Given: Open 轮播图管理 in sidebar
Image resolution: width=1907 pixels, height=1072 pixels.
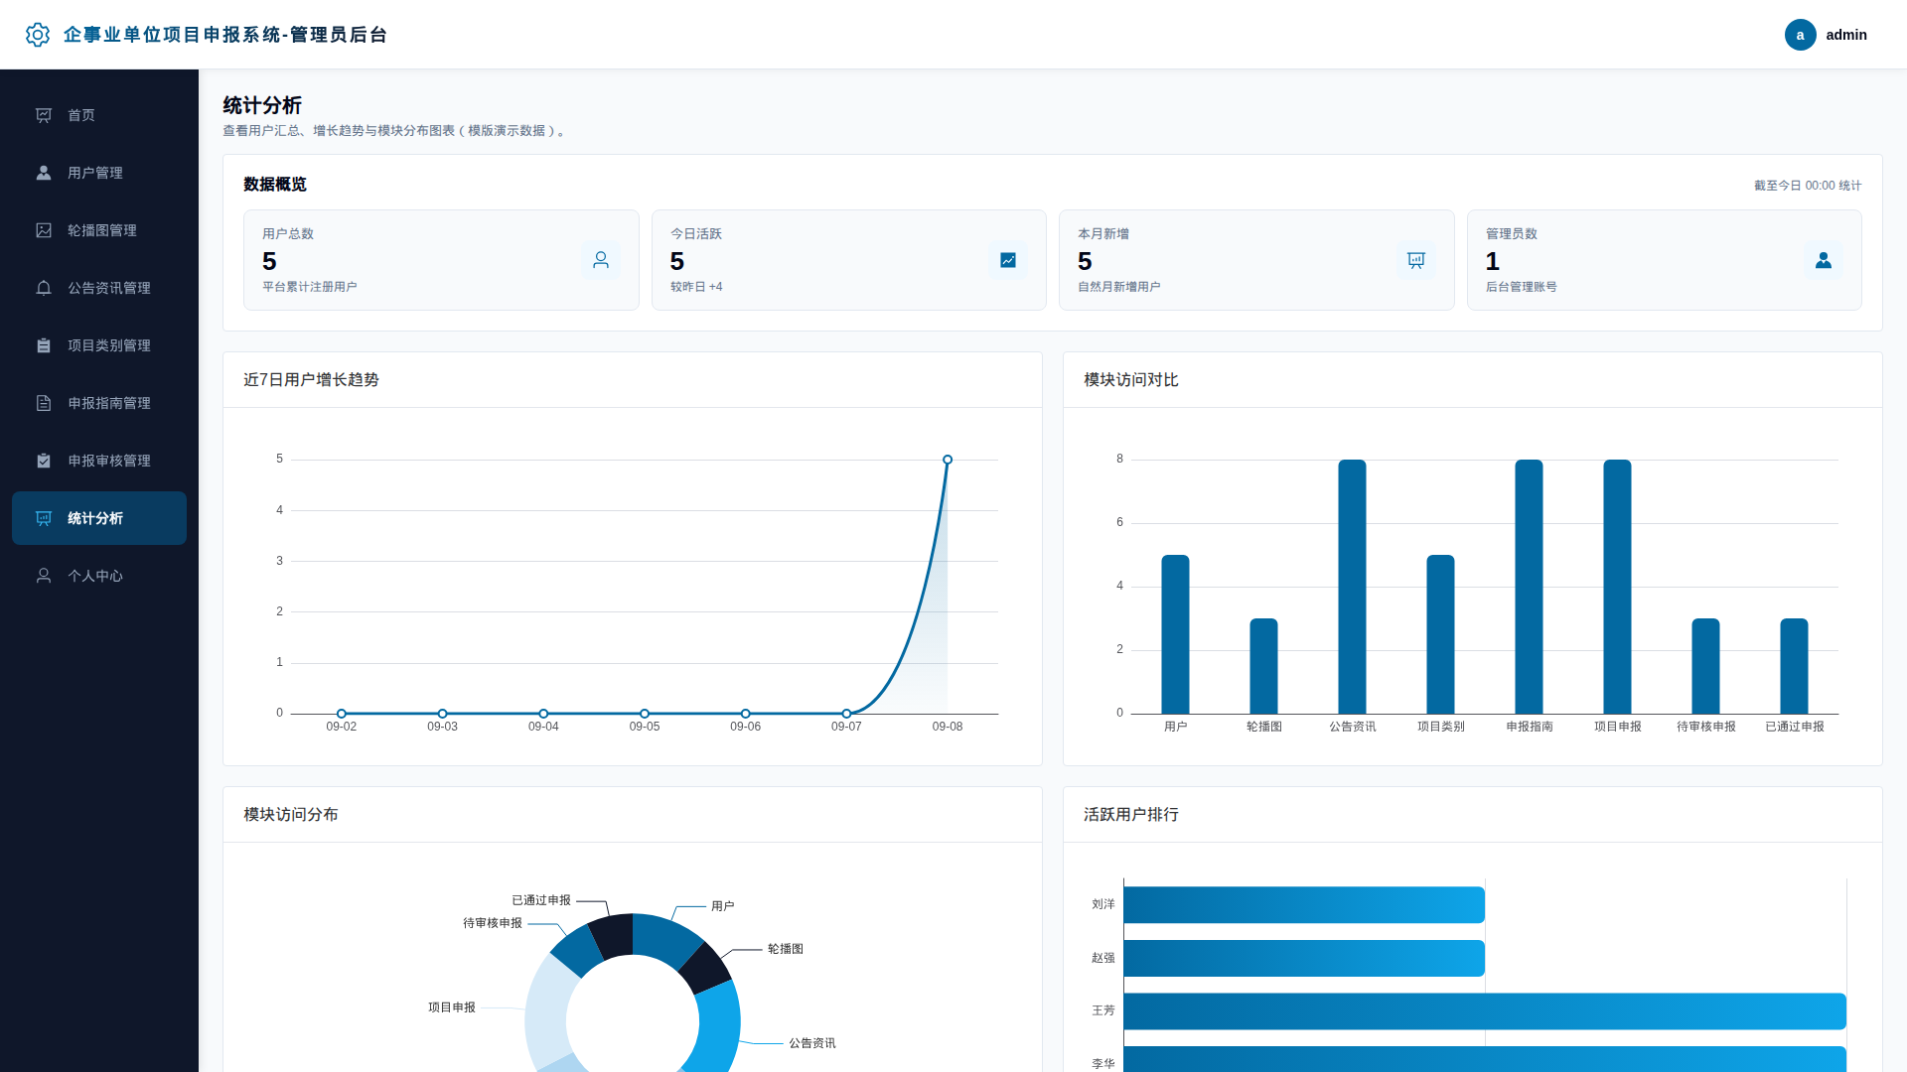Looking at the screenshot, I should tap(99, 230).
